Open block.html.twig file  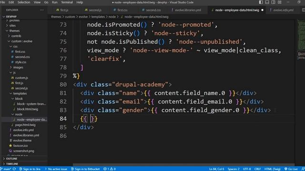pos(28,109)
